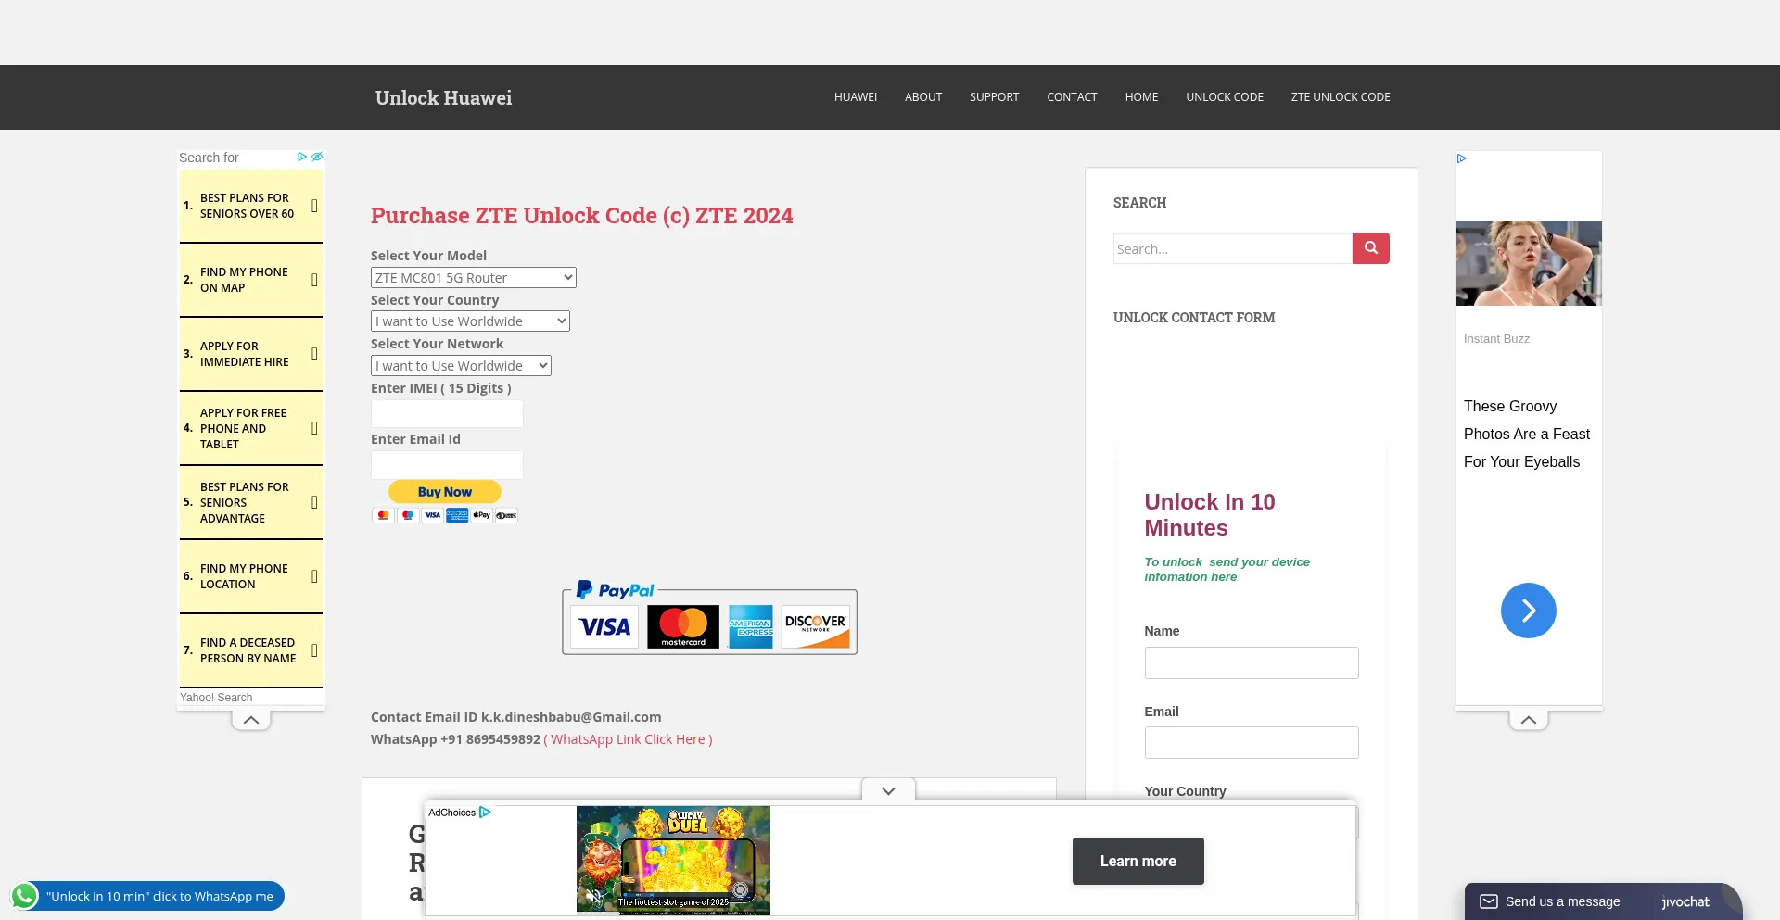Click the envelope icon in Jivochat bar
The image size is (1780, 920).
pyautogui.click(x=1489, y=901)
